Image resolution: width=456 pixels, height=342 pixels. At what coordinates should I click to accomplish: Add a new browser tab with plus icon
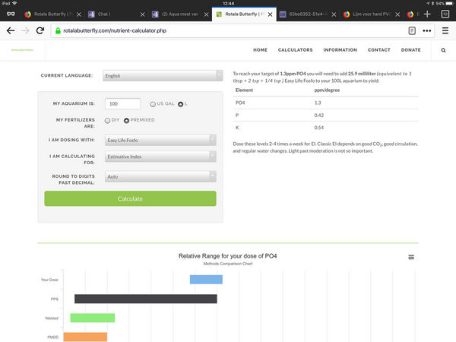coord(427,14)
